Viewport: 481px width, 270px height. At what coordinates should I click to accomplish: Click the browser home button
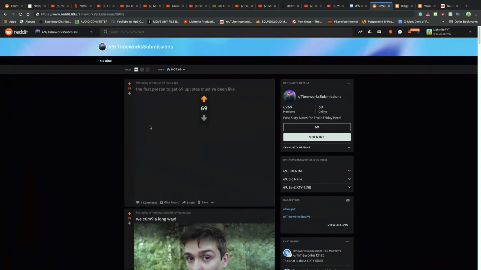point(28,14)
